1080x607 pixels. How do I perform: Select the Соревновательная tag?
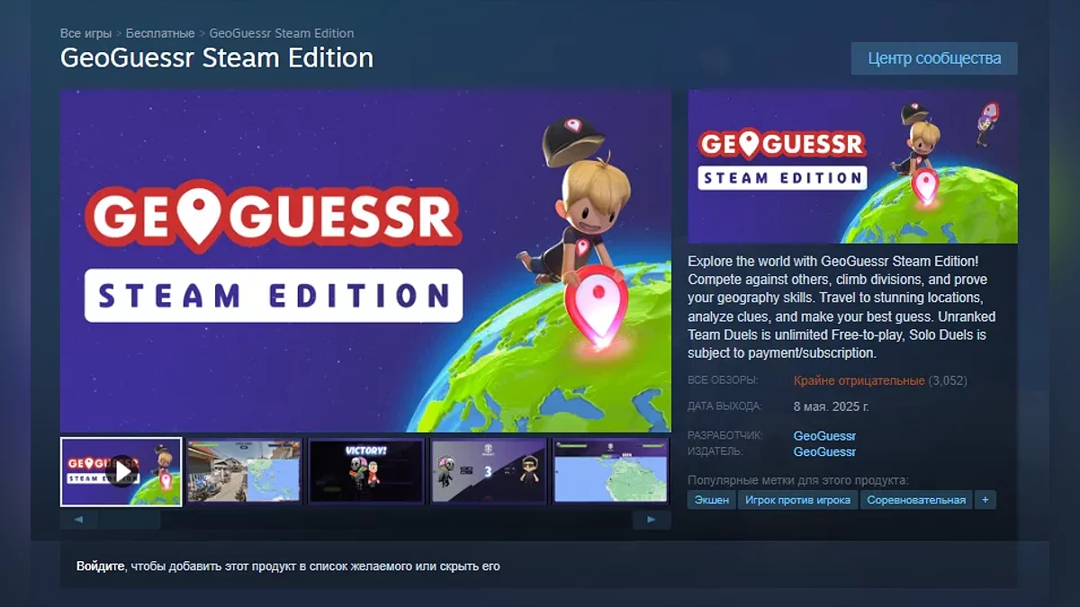point(916,500)
